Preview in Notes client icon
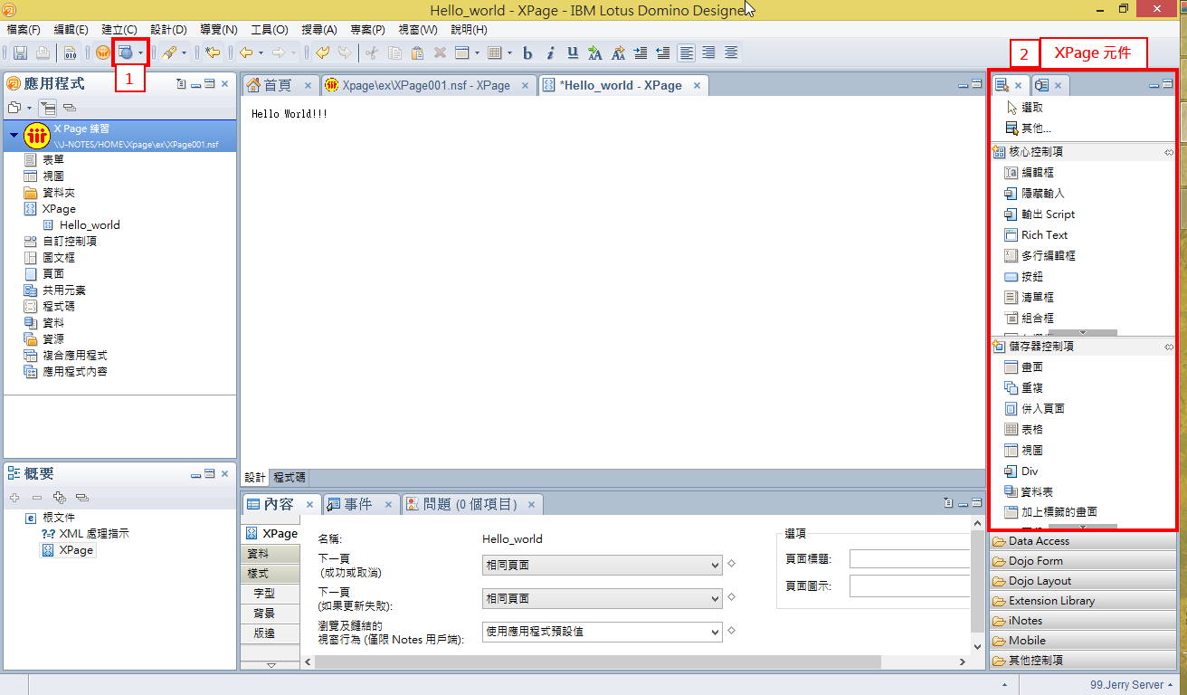The width and height of the screenshot is (1187, 695). pyautogui.click(x=102, y=53)
